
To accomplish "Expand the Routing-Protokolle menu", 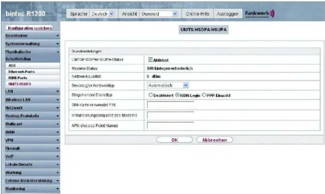I will pos(32,116).
